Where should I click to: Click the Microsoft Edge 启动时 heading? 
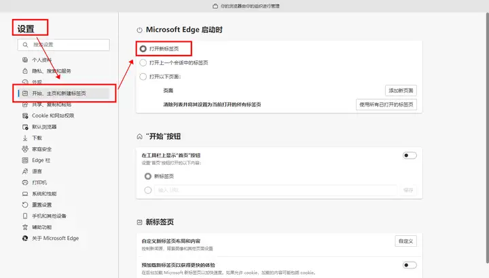(184, 30)
